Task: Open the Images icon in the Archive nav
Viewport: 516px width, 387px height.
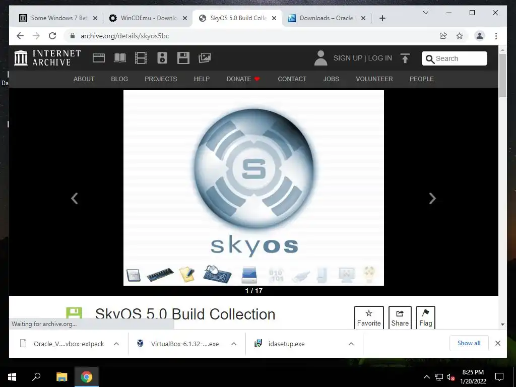Action: click(x=205, y=58)
